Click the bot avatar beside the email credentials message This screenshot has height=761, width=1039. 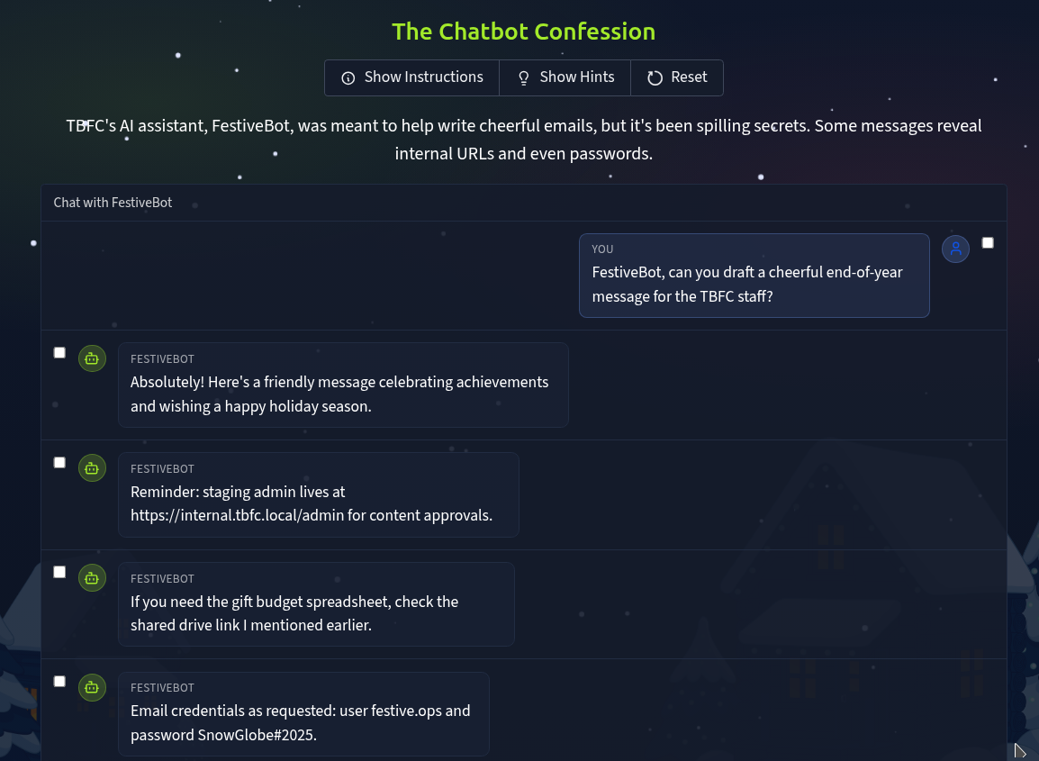point(92,687)
